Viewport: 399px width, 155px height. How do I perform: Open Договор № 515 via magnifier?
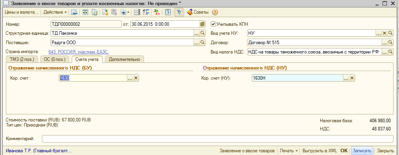click(390, 42)
